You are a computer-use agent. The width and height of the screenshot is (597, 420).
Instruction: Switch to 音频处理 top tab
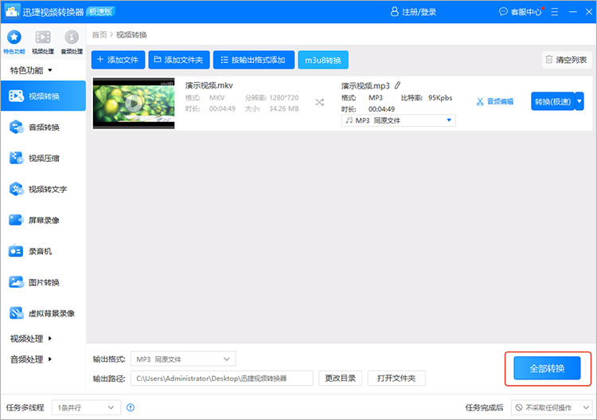pyautogui.click(x=72, y=42)
